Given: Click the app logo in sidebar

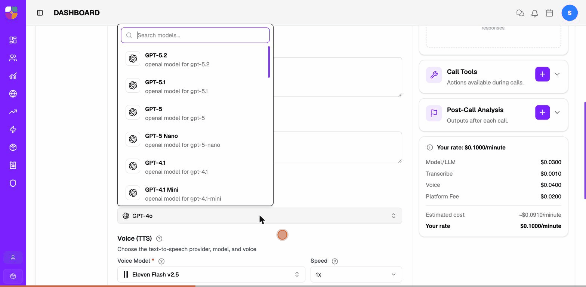Looking at the screenshot, I should click(11, 13).
